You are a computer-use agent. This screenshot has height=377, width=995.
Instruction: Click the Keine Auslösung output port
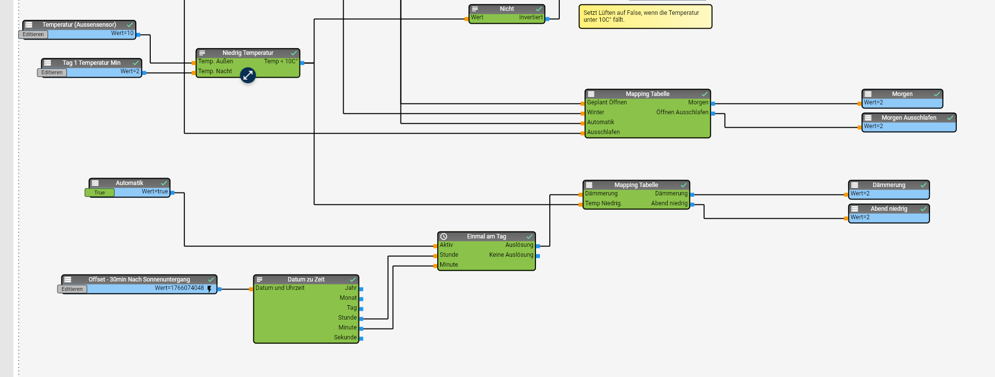click(538, 256)
